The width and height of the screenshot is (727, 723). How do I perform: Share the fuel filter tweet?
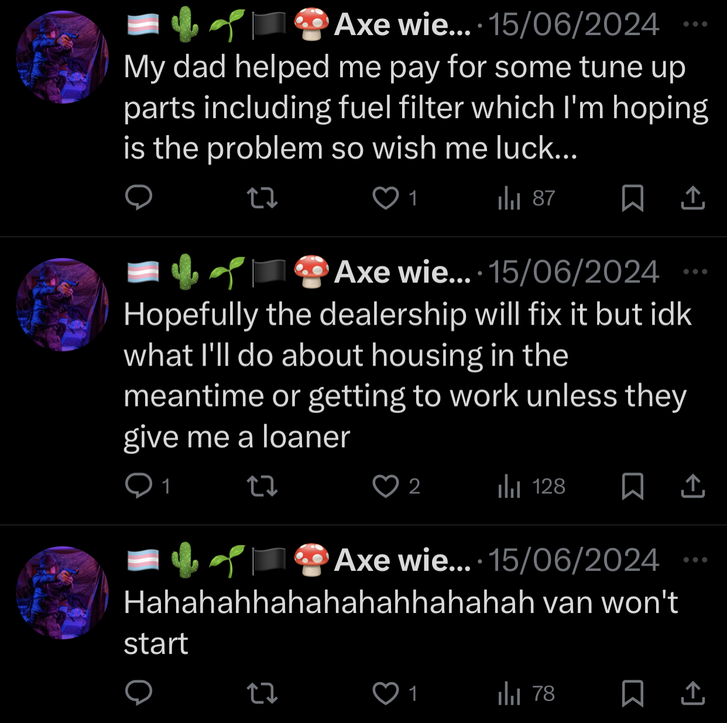(x=693, y=198)
